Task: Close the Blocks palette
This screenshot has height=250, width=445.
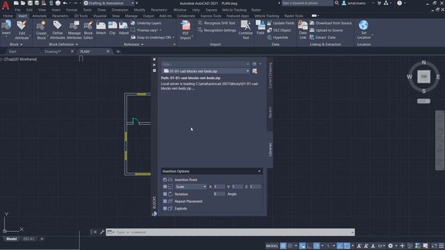Action: pos(154,59)
